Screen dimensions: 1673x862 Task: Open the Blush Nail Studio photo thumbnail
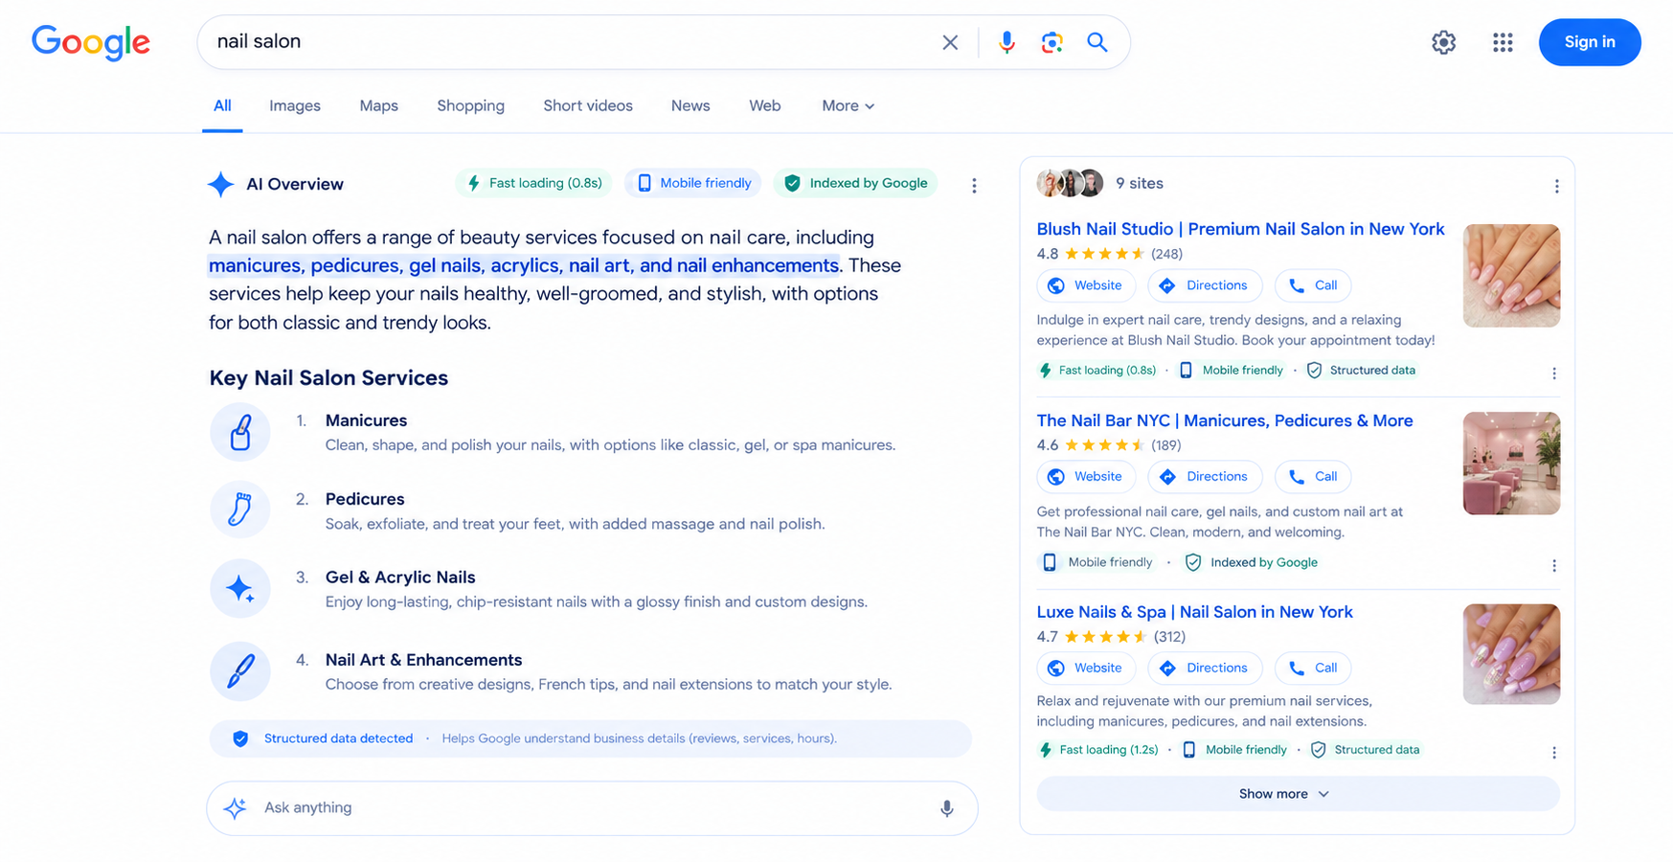click(1511, 276)
